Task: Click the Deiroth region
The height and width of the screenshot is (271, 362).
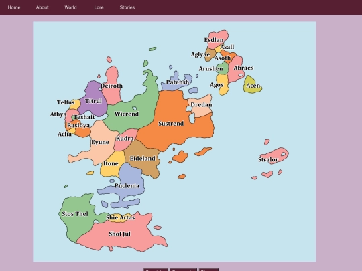Action: [x=112, y=86]
